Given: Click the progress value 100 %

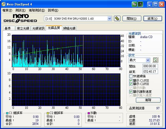Looking at the screenshot, I should click(x=156, y=117).
